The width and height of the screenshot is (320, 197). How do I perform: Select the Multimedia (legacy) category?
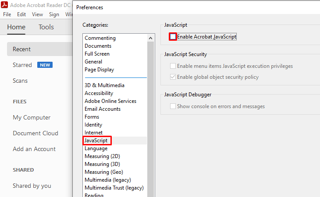[x=108, y=180]
